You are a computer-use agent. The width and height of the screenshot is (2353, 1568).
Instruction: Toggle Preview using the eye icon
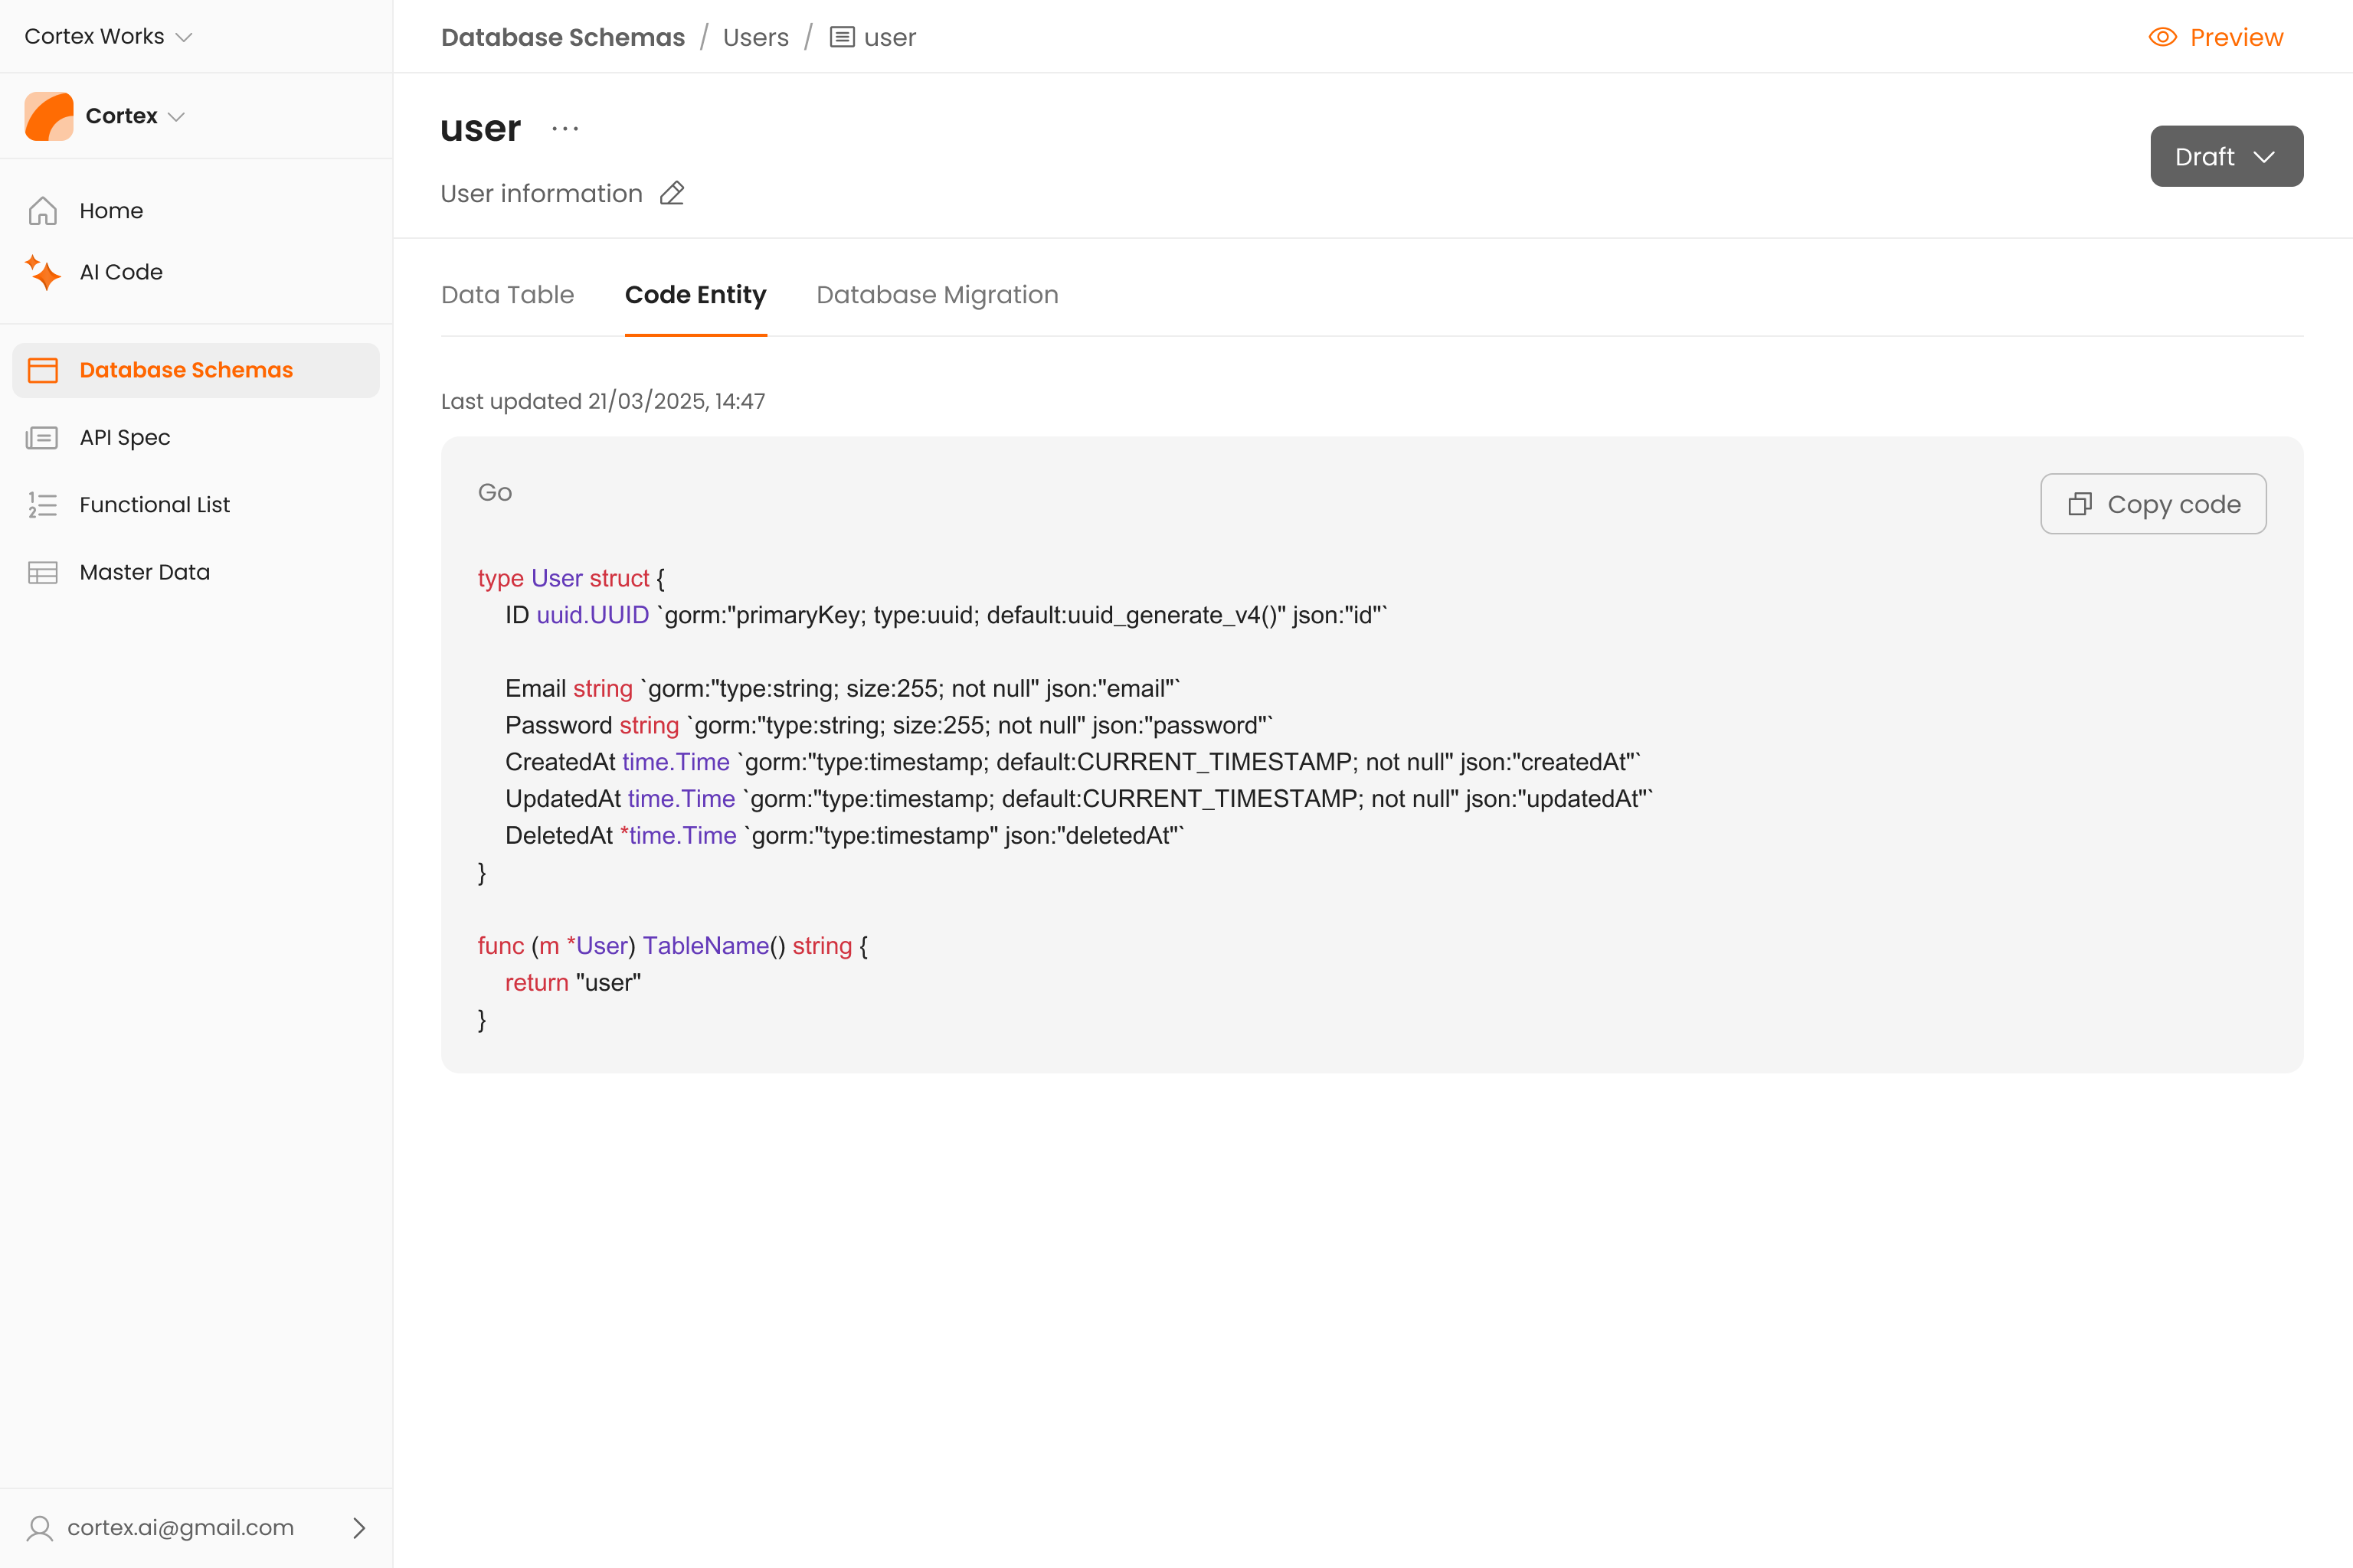(x=2162, y=37)
